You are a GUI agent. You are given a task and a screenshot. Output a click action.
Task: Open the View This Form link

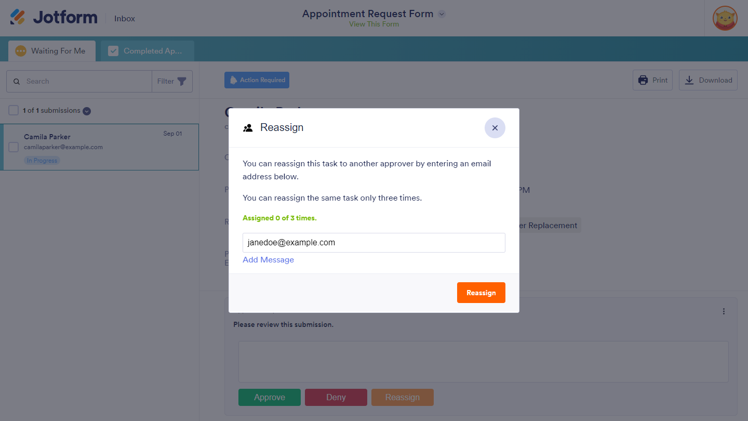[374, 24]
